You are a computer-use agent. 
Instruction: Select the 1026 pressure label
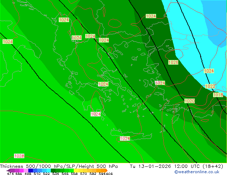[x=173, y=62]
